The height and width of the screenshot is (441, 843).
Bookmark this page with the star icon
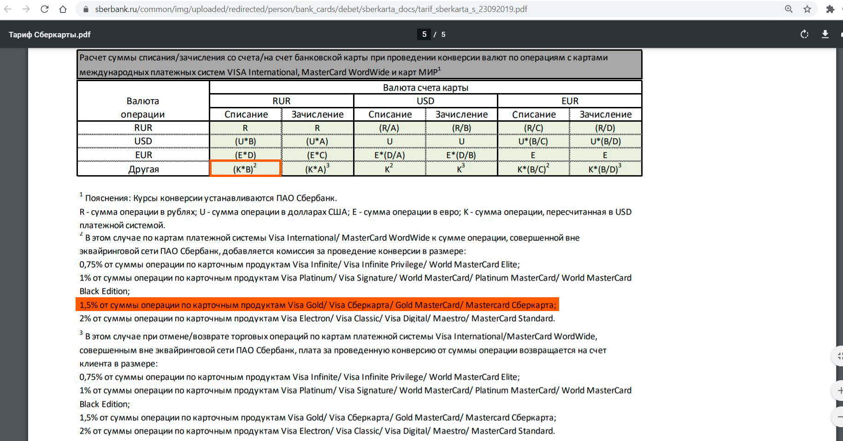(x=807, y=9)
